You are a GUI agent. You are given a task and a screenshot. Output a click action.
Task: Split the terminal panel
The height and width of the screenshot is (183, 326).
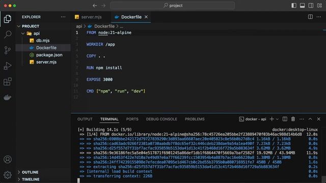point(285,119)
